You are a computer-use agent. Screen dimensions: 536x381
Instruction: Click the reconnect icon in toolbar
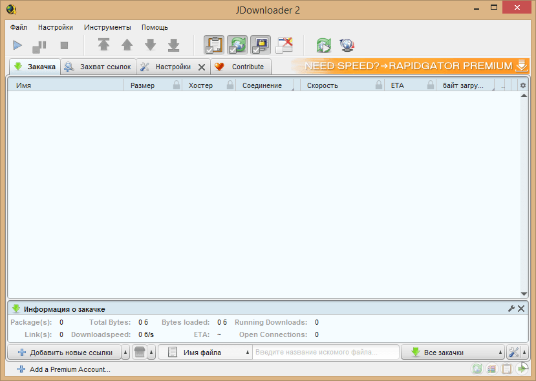[x=323, y=45]
